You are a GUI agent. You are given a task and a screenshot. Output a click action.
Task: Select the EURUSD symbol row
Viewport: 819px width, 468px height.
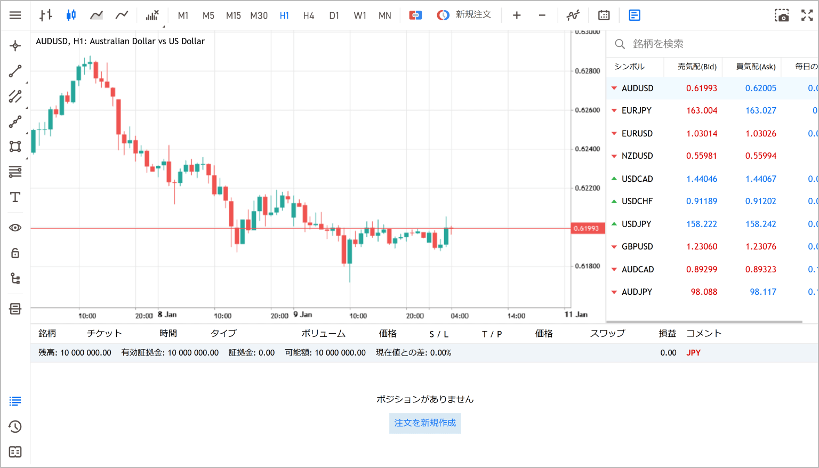[x=712, y=133]
